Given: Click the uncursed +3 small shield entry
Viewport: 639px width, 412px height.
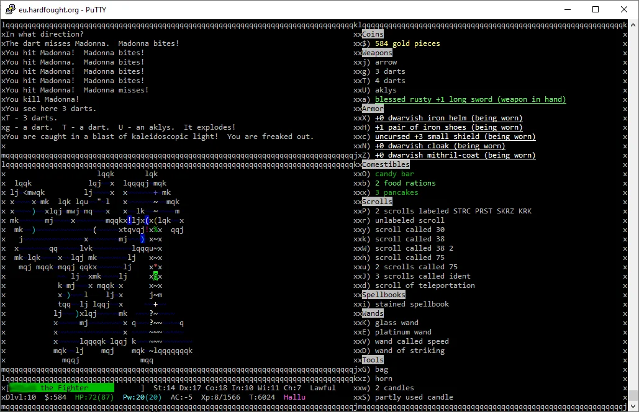Looking at the screenshot, I should pyautogui.click(x=455, y=137).
